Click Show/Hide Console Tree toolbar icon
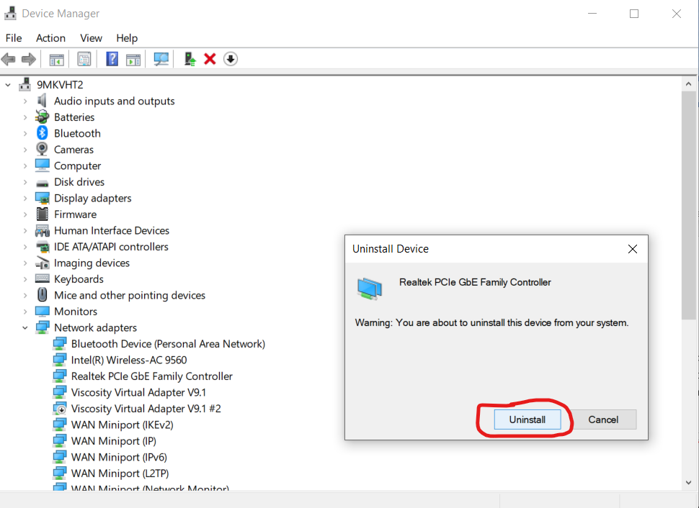Screen dimensions: 699x508 pos(57,59)
